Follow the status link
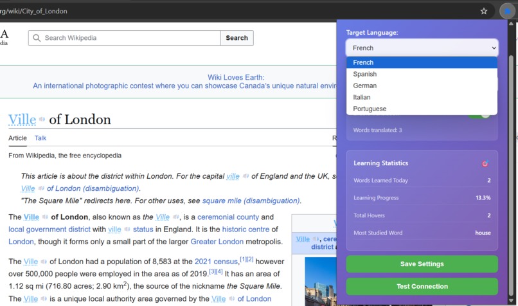This screenshot has height=306, width=518. point(143,230)
